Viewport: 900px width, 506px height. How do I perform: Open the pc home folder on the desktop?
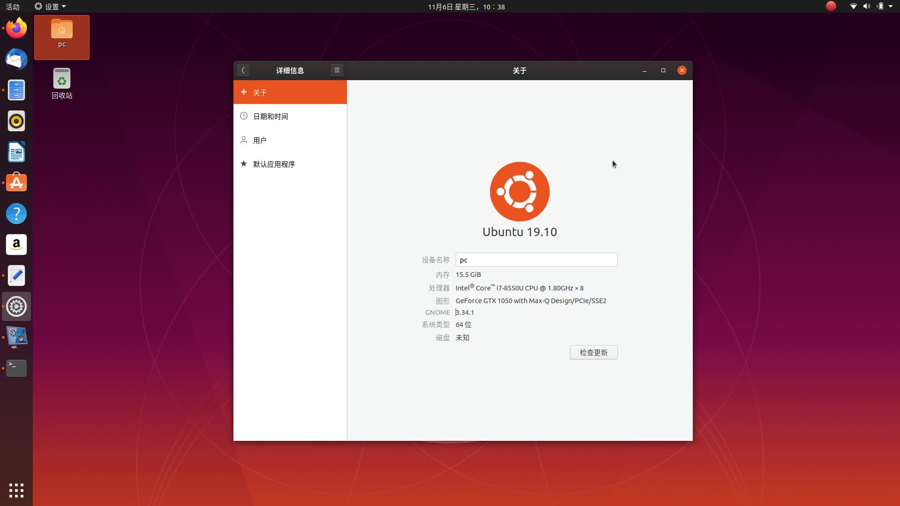pos(62,37)
